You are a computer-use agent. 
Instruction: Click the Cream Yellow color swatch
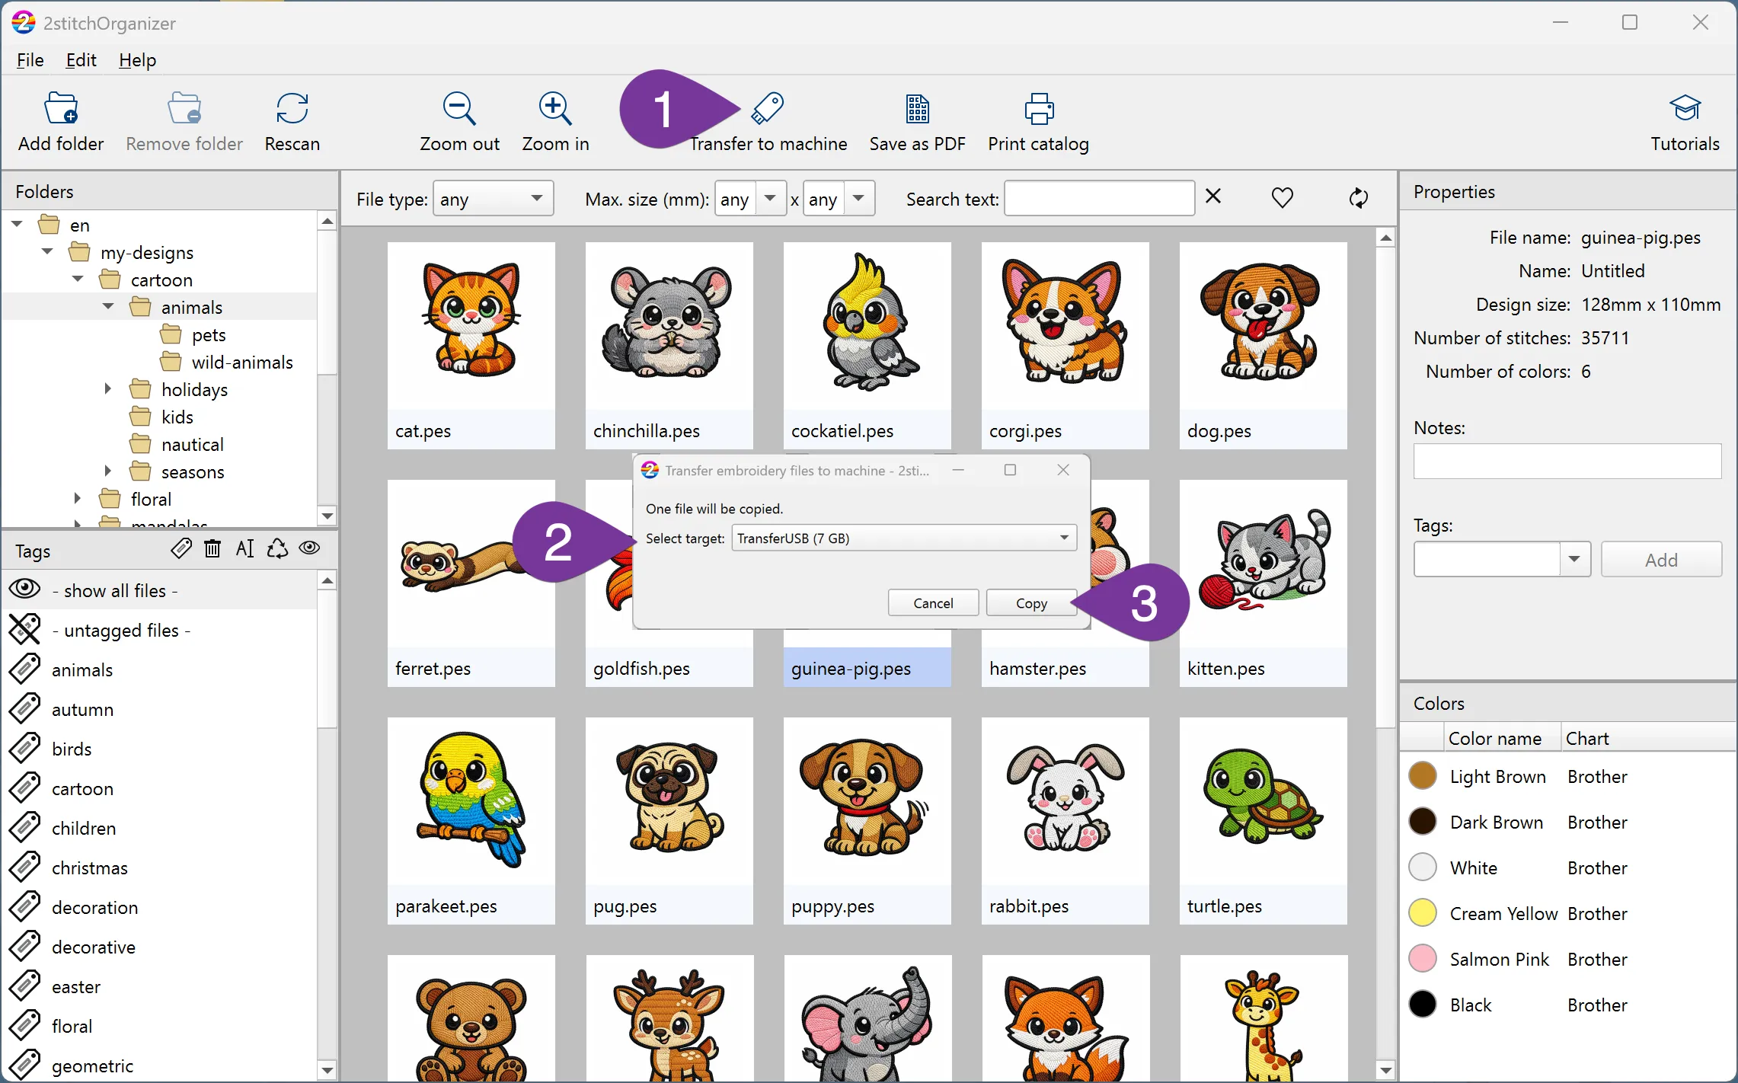[x=1422, y=913]
